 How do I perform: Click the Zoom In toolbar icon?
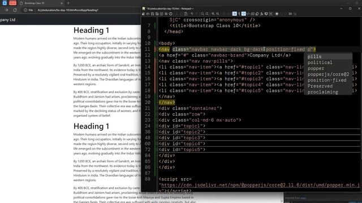[213, 14]
